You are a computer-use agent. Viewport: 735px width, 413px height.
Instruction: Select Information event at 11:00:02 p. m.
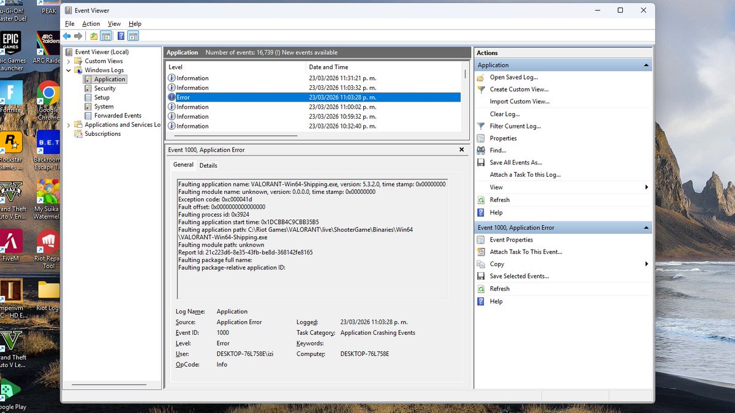[313, 106]
